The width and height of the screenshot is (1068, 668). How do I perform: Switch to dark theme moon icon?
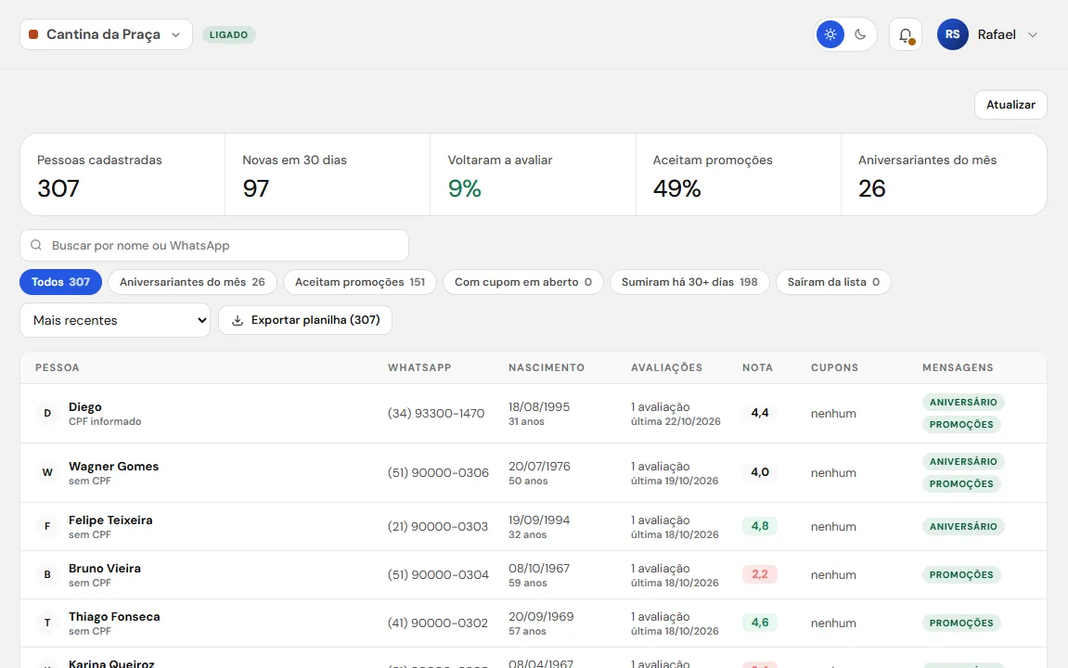[860, 34]
